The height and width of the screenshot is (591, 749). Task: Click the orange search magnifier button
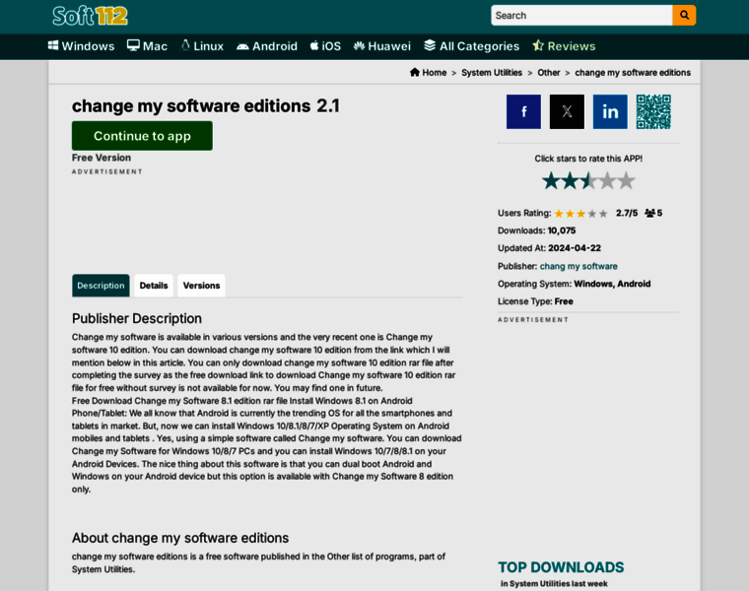[684, 16]
